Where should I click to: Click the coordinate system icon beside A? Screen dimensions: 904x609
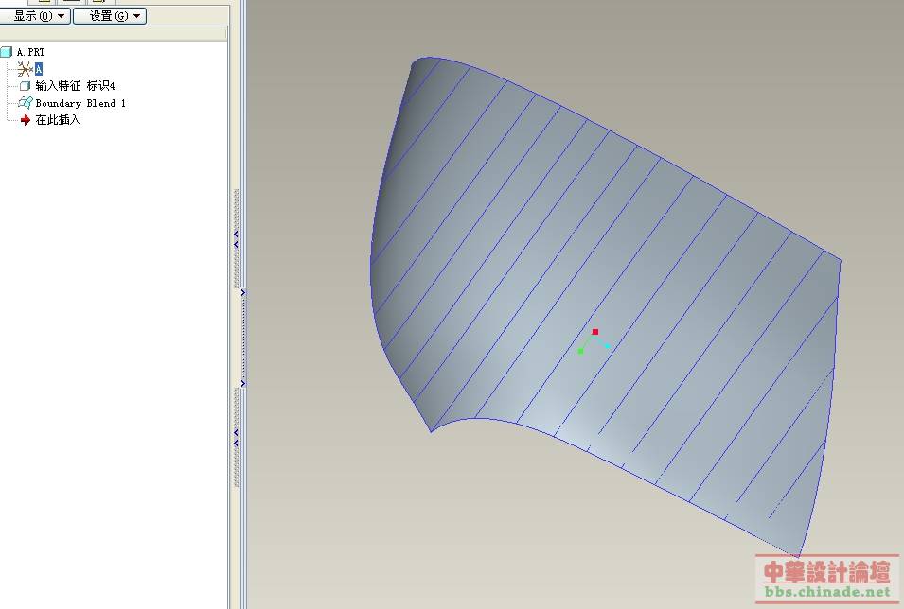pos(25,69)
